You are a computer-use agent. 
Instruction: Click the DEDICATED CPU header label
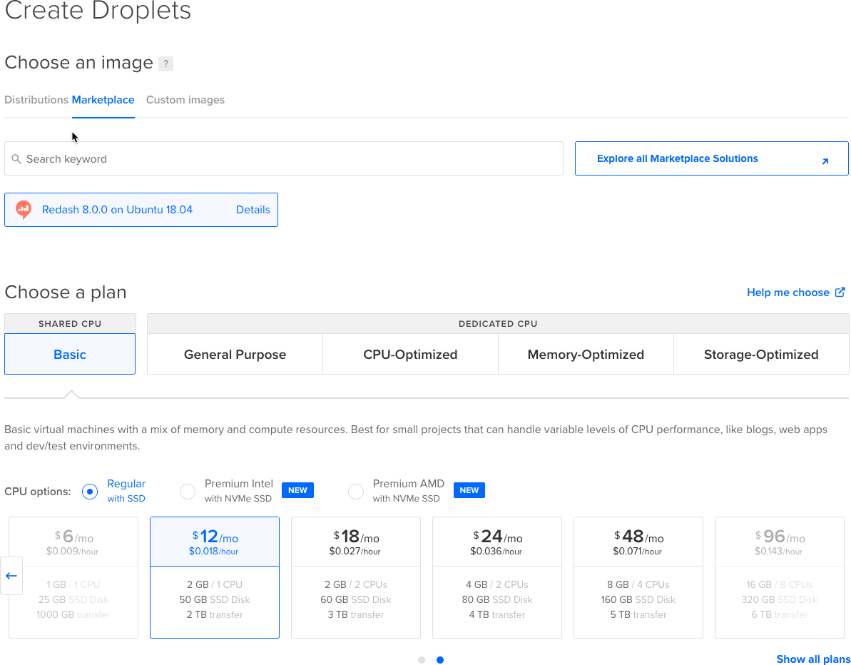point(498,323)
